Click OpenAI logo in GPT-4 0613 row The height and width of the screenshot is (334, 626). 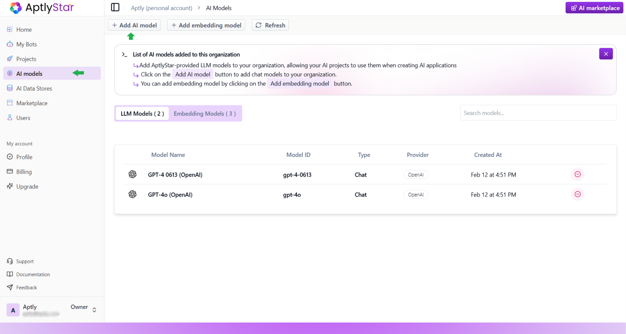coord(132,174)
